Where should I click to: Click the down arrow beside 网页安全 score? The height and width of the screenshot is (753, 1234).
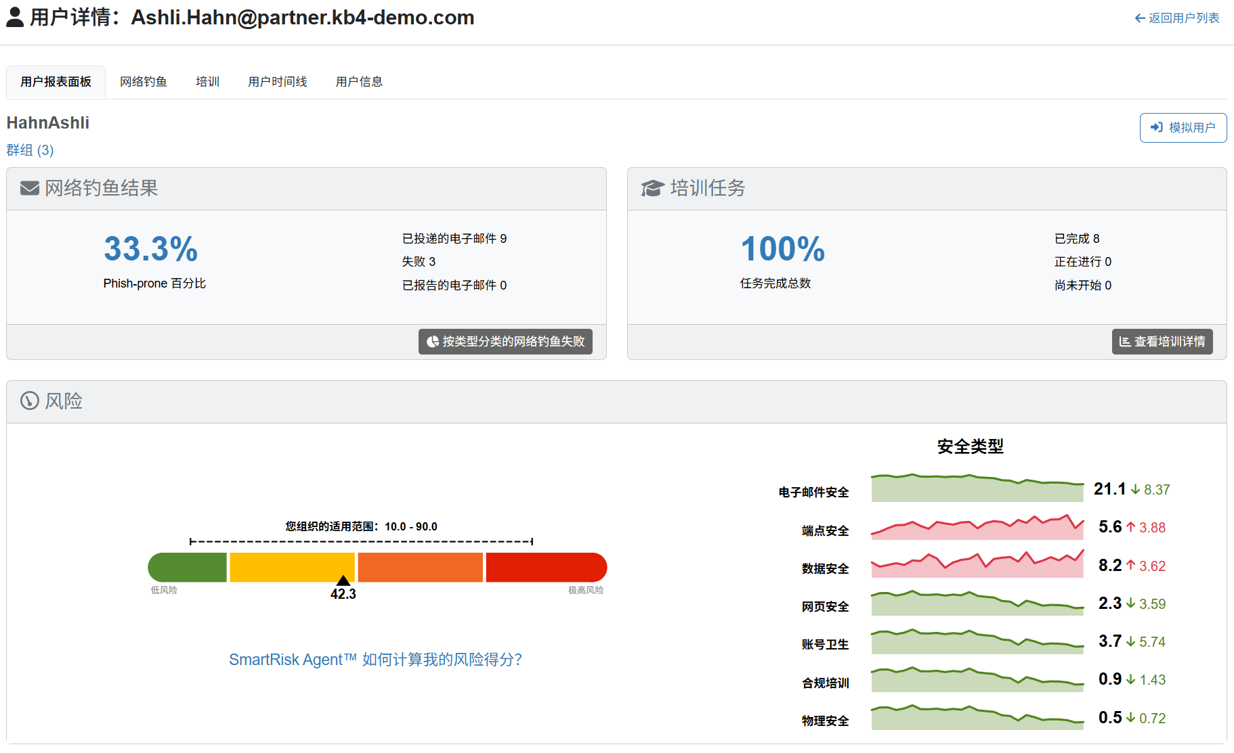coord(1130,603)
